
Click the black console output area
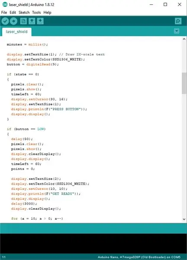tap(93, 244)
